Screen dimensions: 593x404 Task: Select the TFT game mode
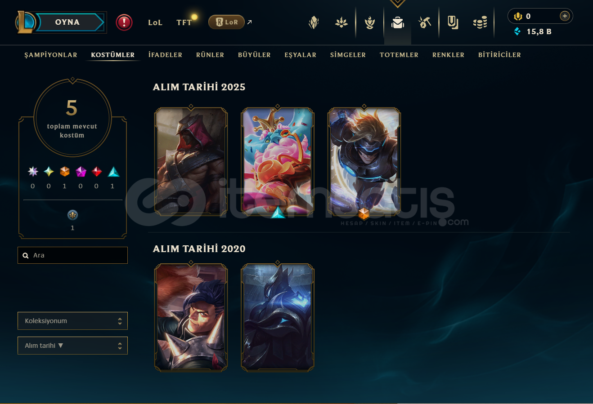[184, 22]
